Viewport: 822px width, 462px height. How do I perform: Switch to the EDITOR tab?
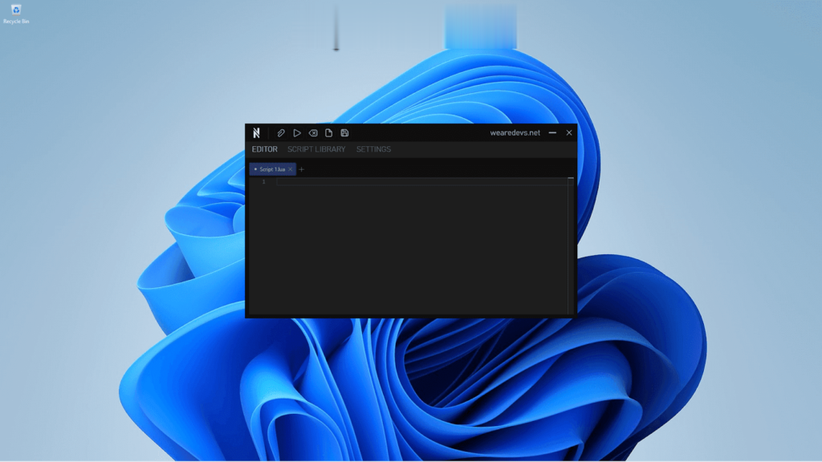pos(264,149)
